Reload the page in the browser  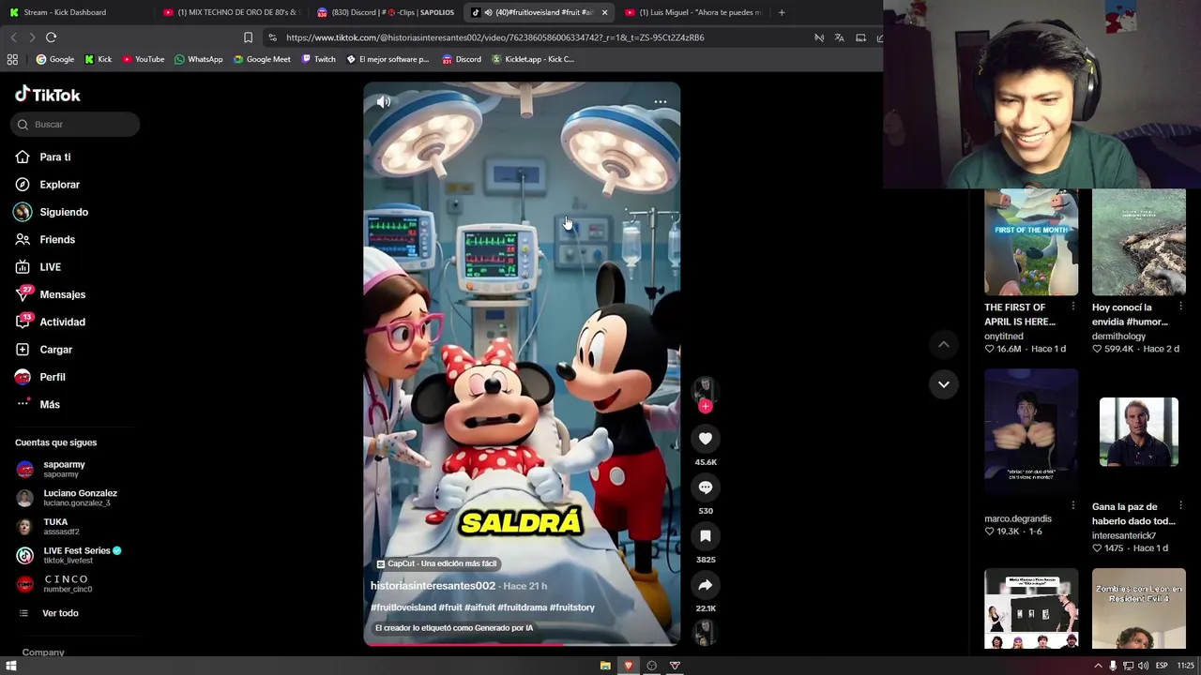click(x=52, y=37)
